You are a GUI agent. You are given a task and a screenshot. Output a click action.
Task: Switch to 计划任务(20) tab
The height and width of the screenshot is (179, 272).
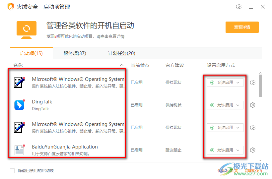tap(122, 53)
